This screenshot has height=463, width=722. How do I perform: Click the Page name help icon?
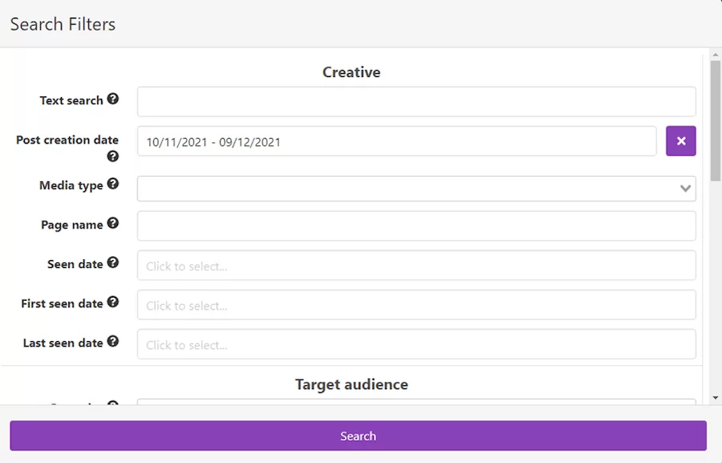(x=113, y=224)
